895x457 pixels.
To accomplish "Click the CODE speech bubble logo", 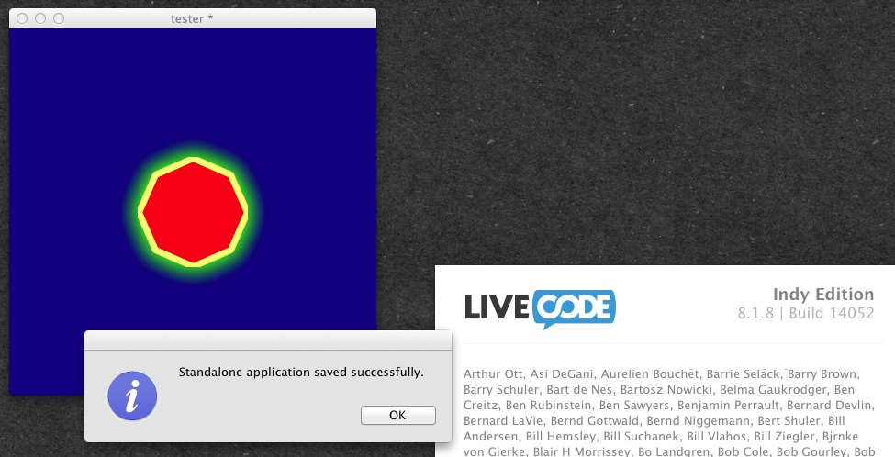I will 574,307.
